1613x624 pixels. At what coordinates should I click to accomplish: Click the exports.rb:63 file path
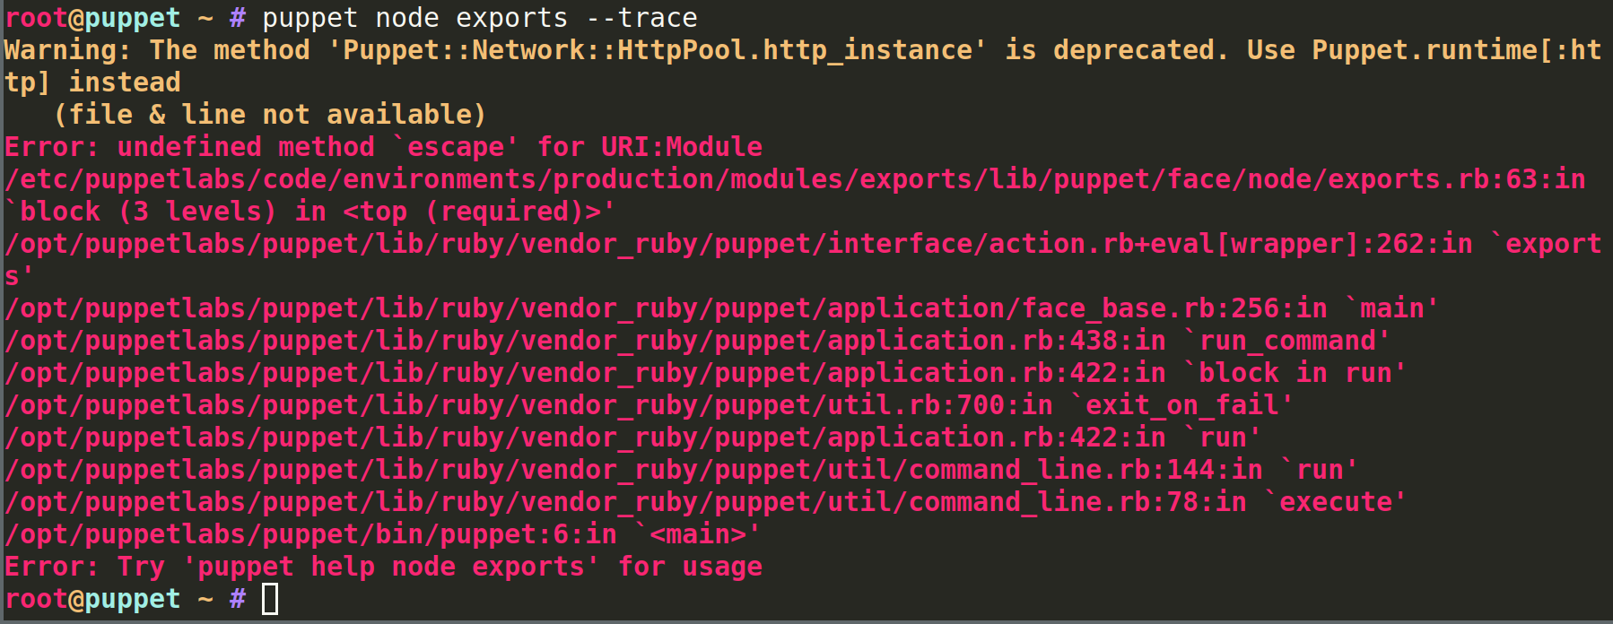point(771,179)
